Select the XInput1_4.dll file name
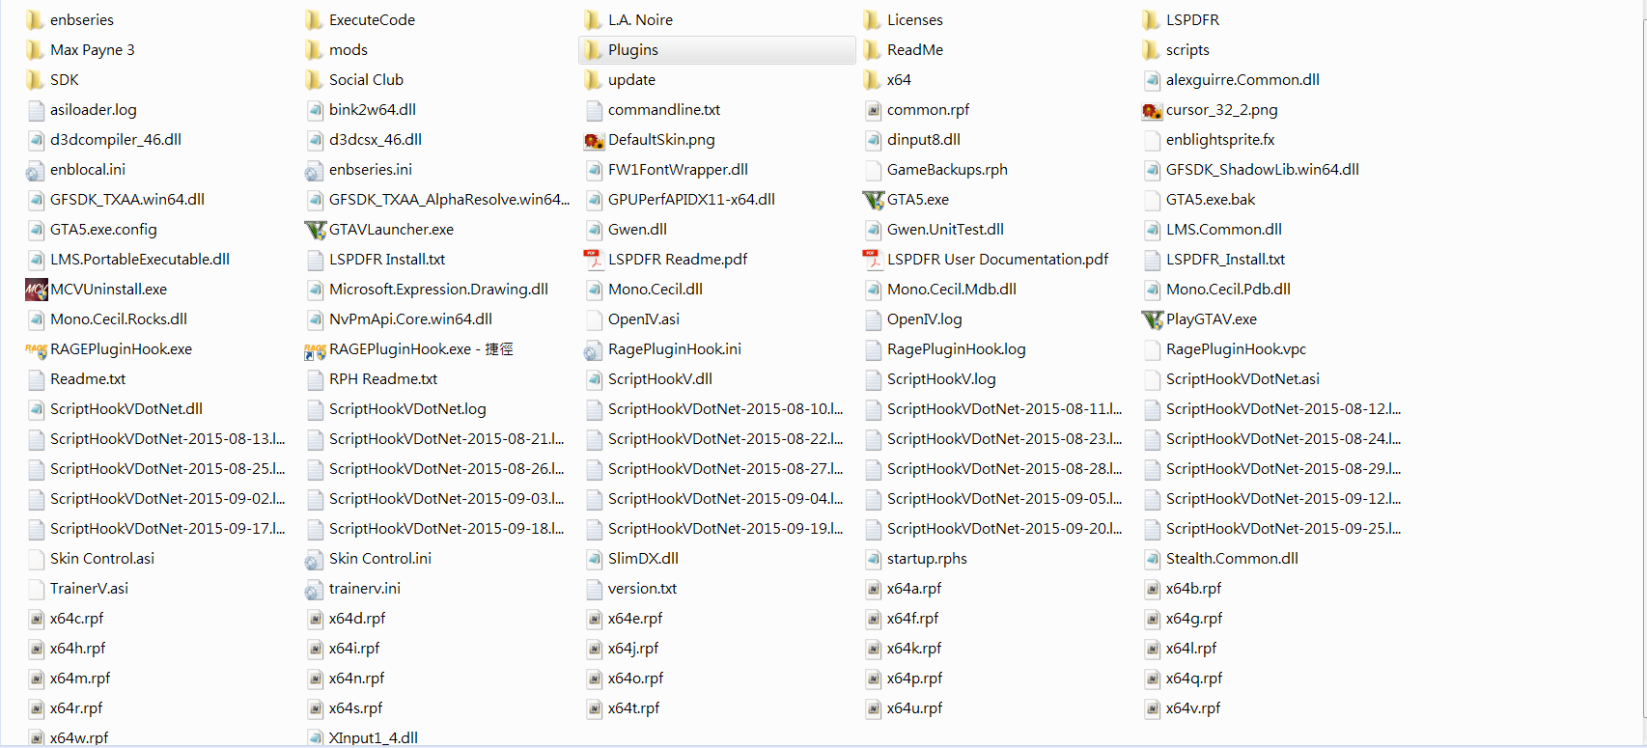Viewport: 1647px width, 748px height. tap(374, 738)
